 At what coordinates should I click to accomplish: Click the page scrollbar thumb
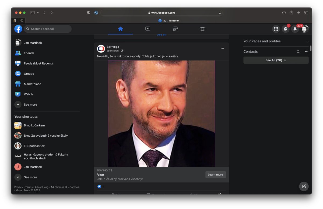coord(311,48)
